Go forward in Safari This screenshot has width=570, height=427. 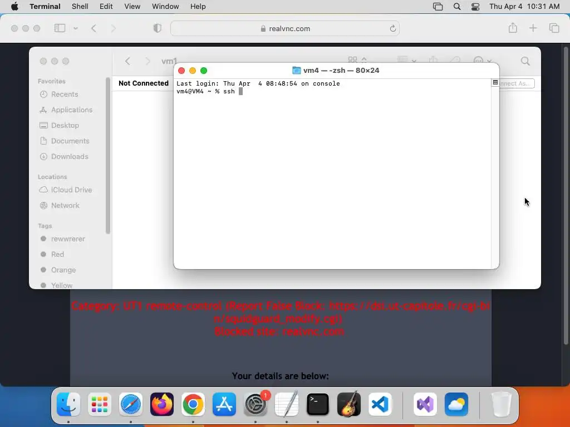114,28
